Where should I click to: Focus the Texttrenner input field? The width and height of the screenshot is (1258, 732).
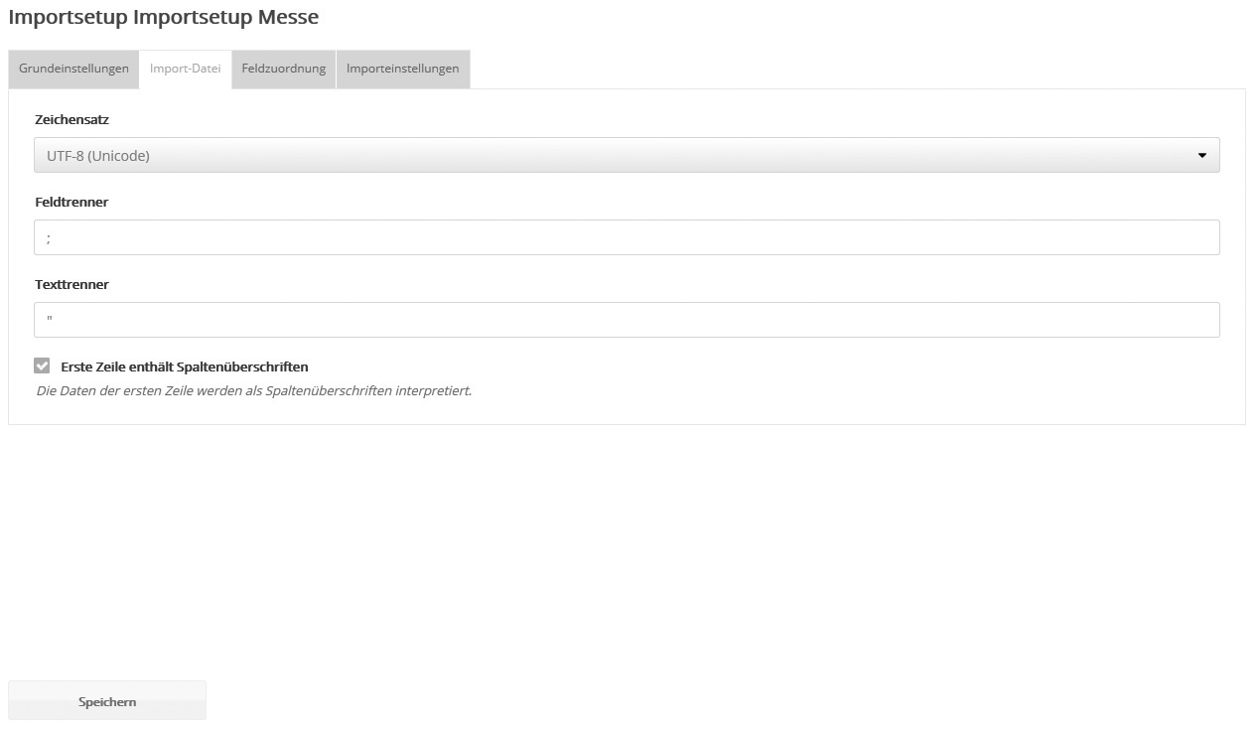point(626,320)
